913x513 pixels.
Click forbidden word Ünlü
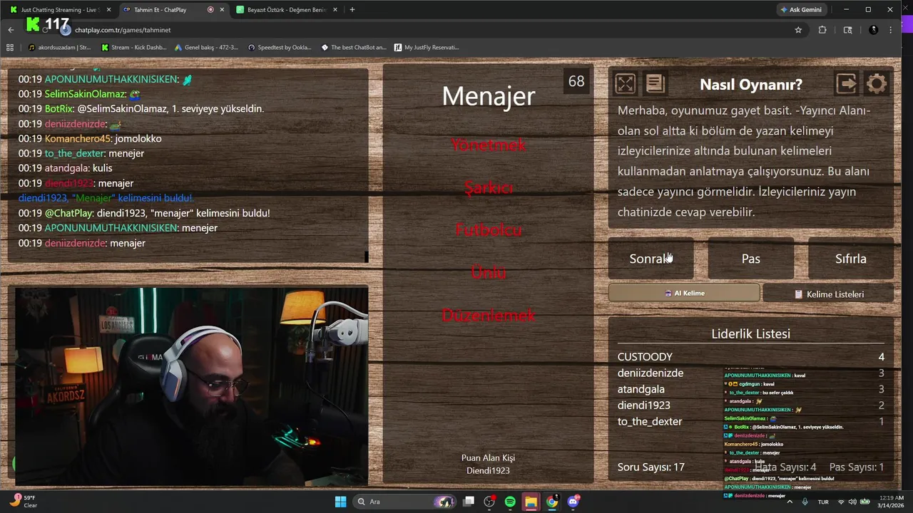coord(488,272)
